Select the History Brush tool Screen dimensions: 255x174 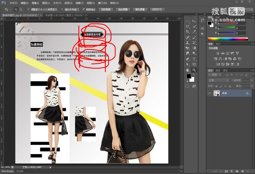[194, 43]
